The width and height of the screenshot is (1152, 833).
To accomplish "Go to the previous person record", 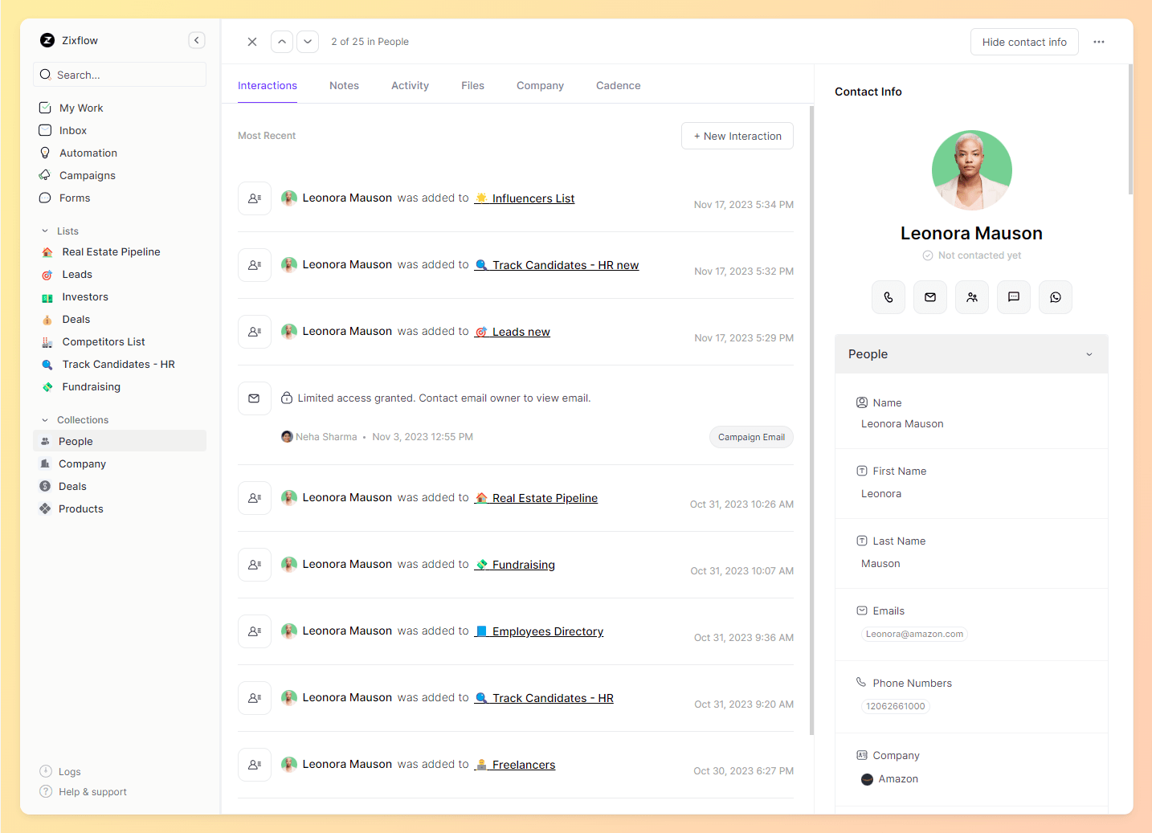I will (x=282, y=42).
